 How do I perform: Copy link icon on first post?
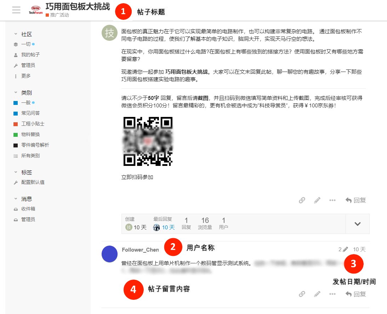[302, 200]
